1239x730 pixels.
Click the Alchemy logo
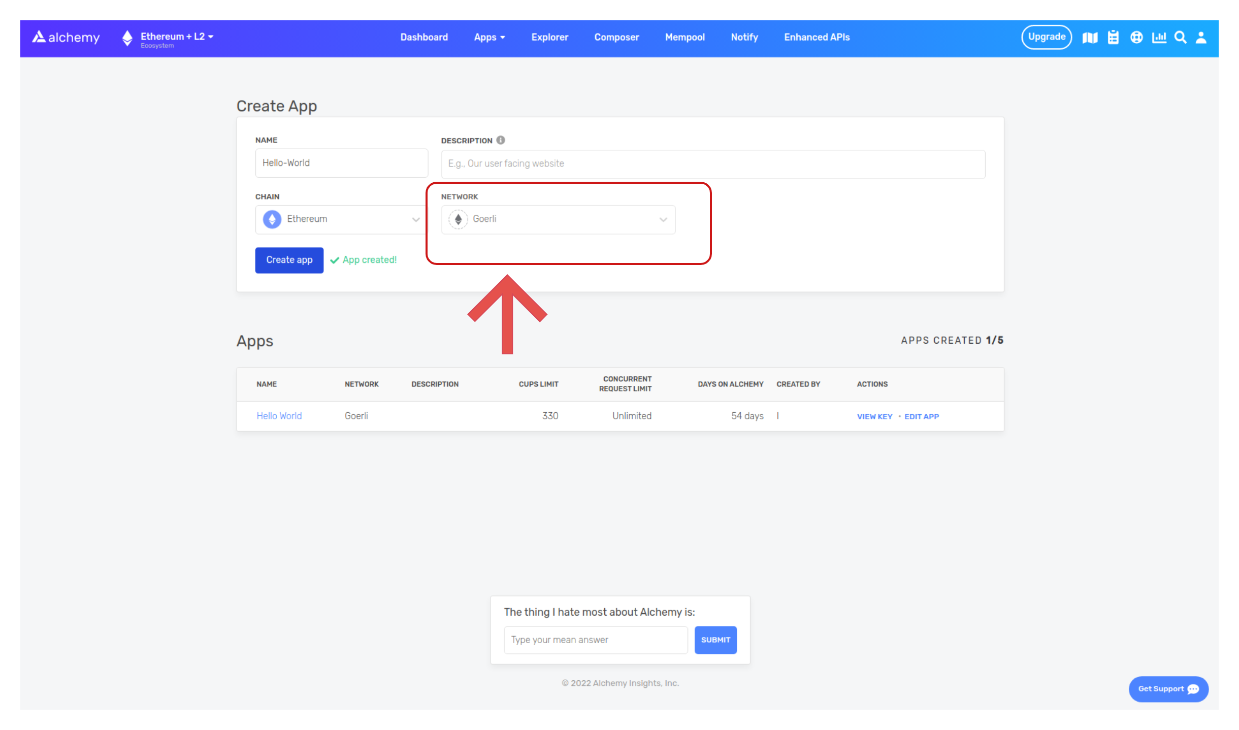click(66, 38)
